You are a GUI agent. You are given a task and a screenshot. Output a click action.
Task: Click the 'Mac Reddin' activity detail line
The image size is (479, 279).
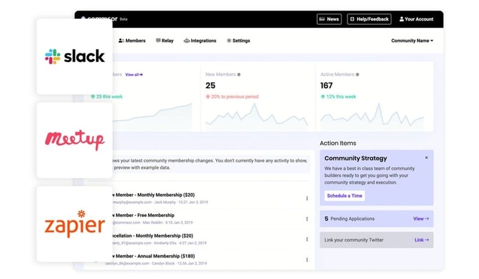(x=153, y=223)
